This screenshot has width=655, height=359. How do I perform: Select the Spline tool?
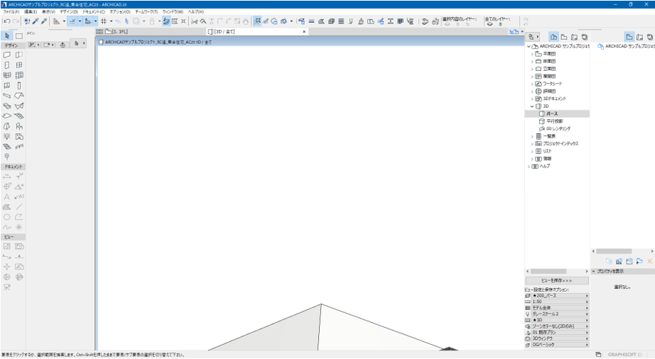7,227
